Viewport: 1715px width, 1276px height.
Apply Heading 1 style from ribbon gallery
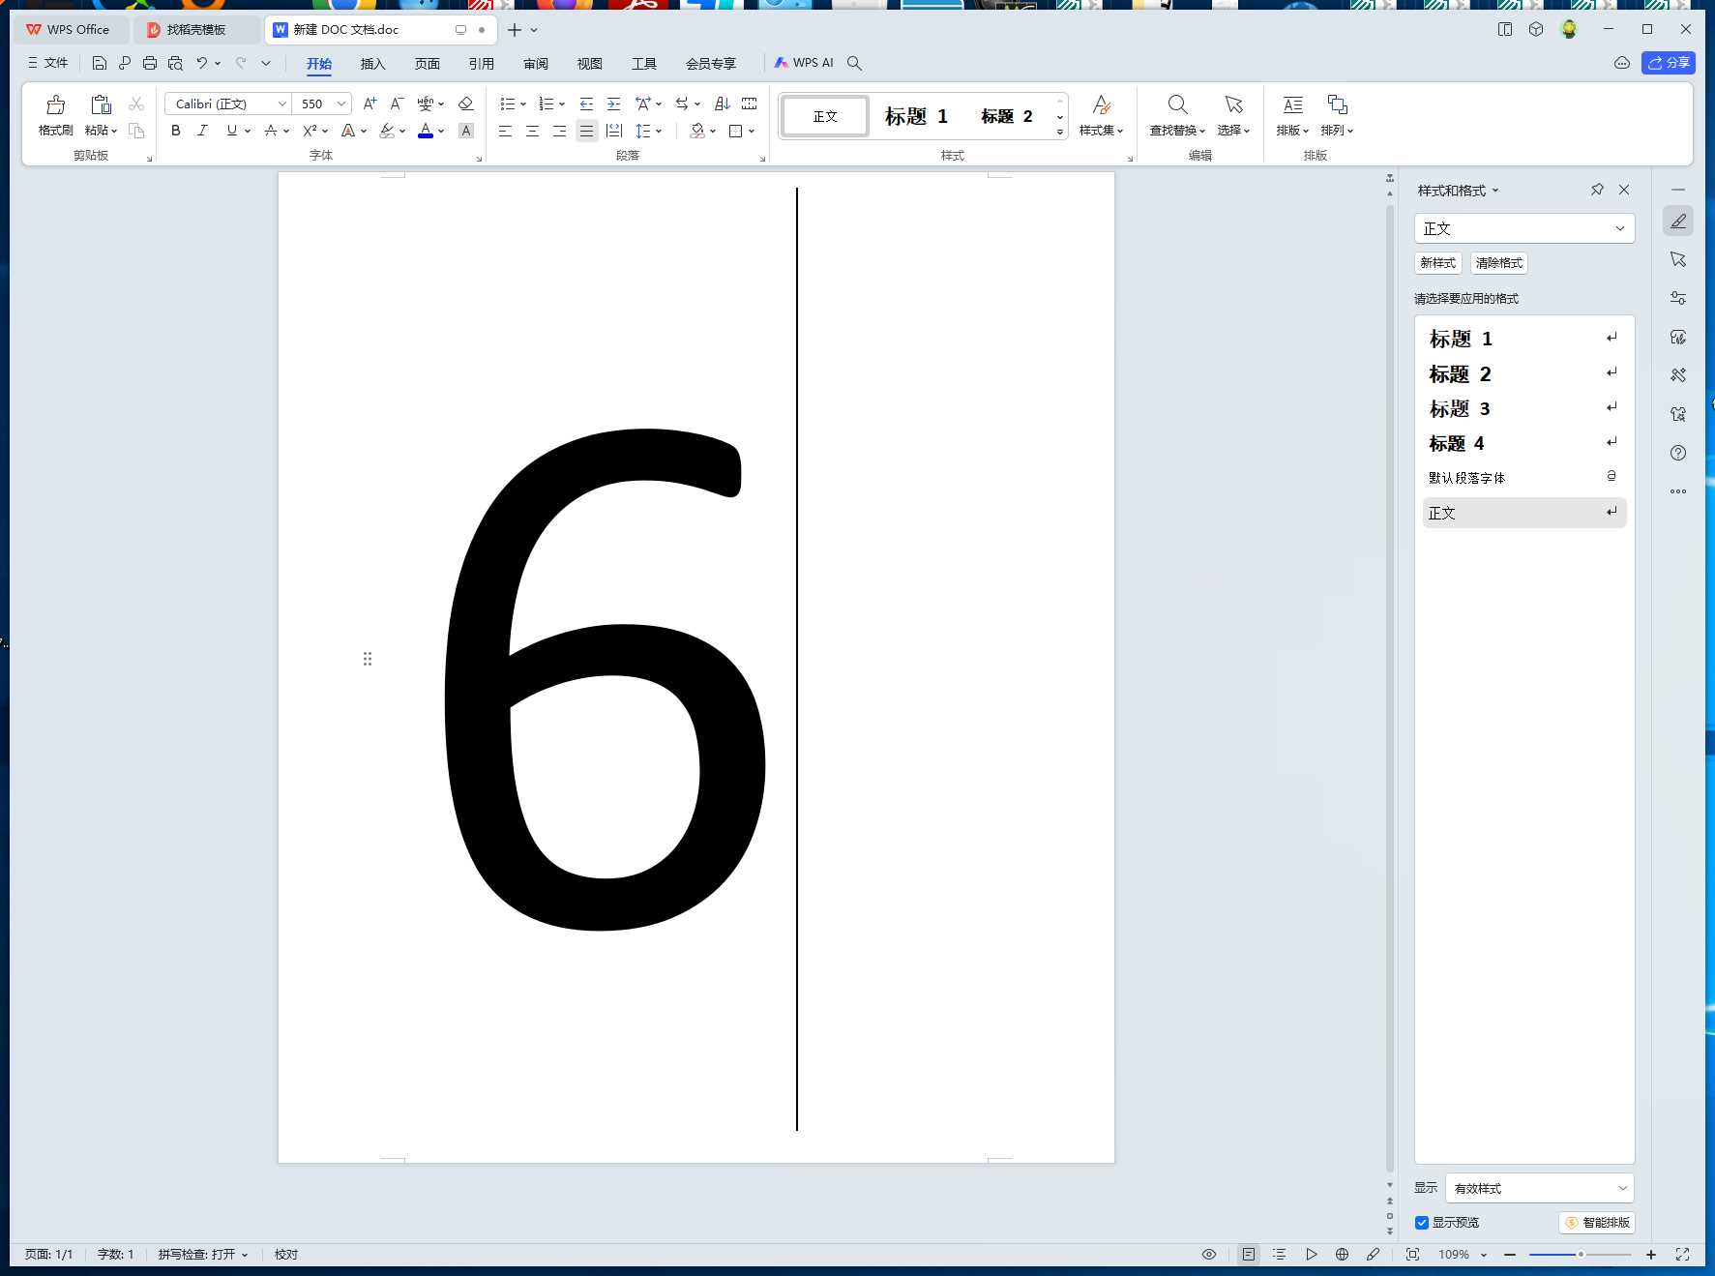[916, 116]
